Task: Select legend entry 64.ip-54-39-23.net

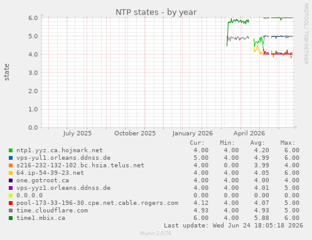Action: pyautogui.click(x=50, y=173)
